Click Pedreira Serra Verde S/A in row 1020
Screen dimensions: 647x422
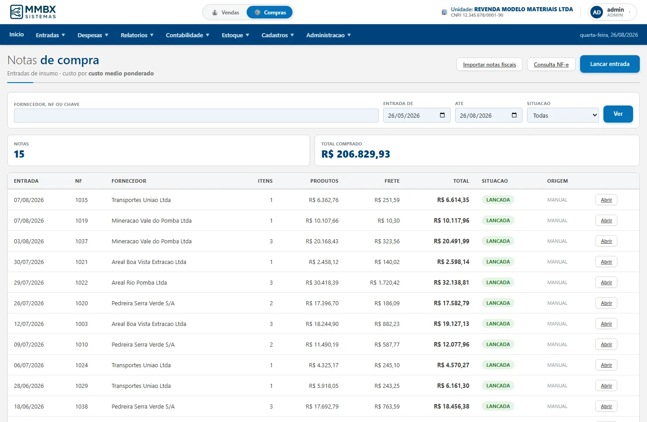143,303
